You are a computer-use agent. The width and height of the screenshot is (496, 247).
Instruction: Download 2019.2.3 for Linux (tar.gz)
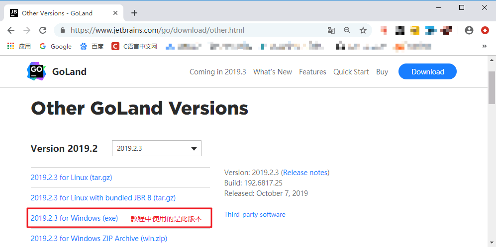point(72,178)
